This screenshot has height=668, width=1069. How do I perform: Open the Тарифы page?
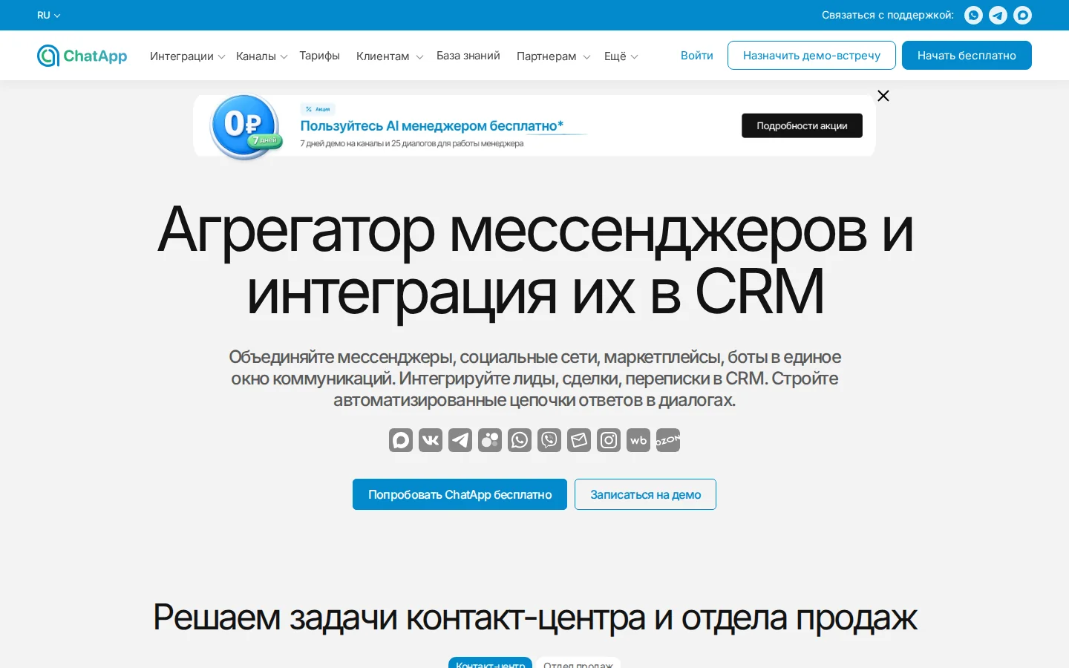319,56
